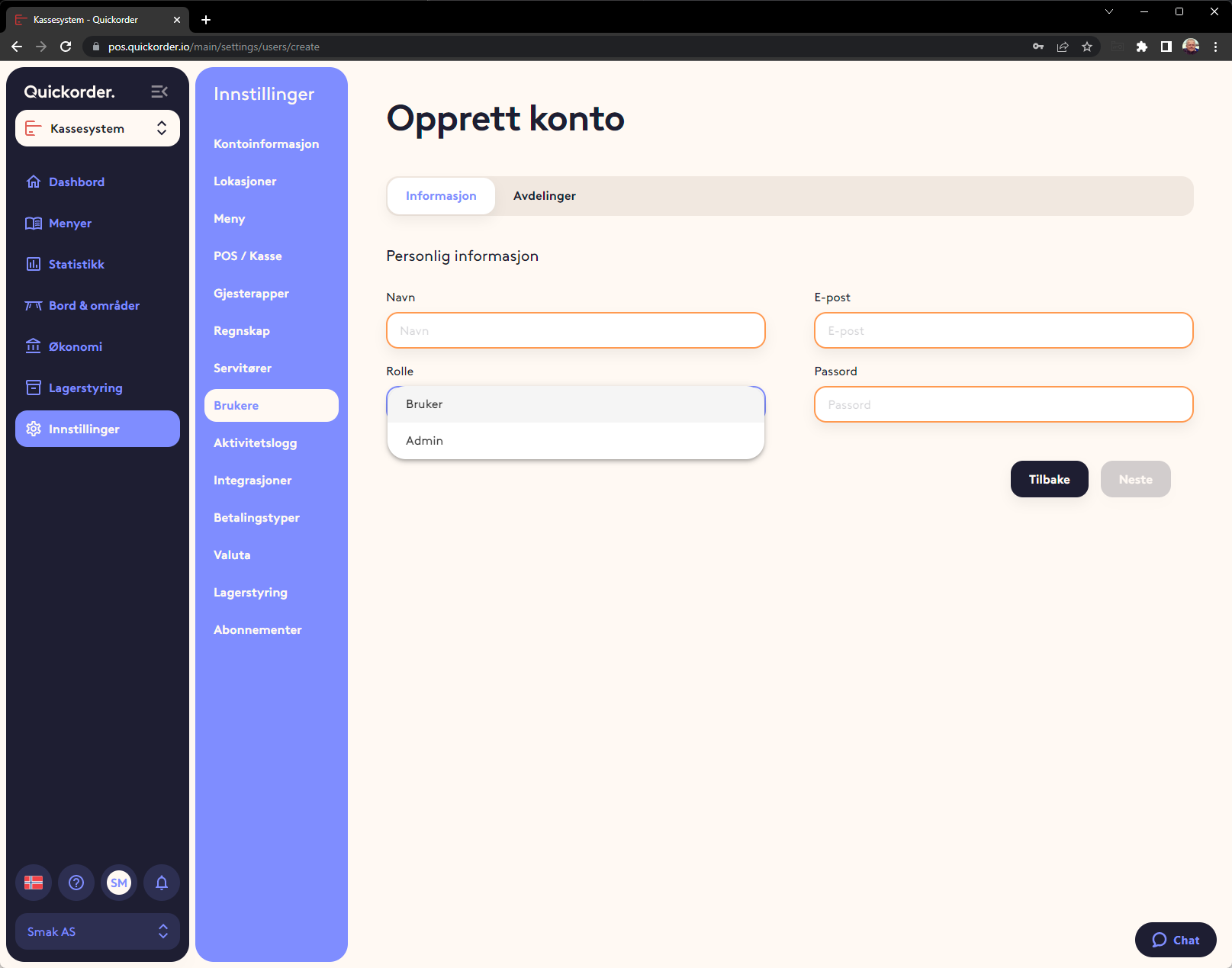Open browser extensions puzzle icon

click(1142, 47)
